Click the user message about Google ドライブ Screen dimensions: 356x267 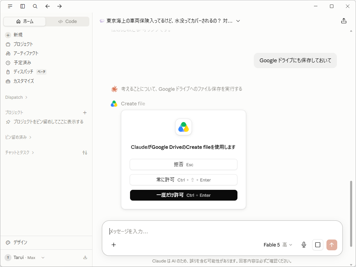[295, 60]
